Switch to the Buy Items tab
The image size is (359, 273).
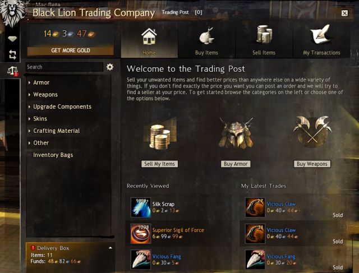(206, 40)
